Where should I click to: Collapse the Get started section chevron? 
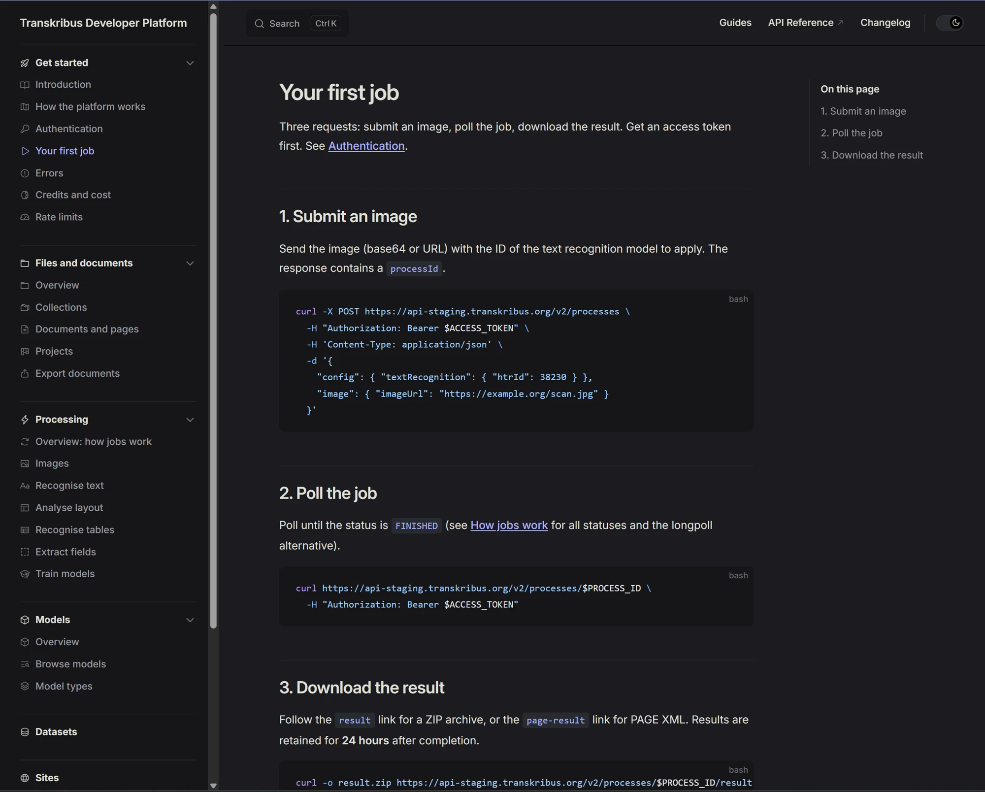[190, 63]
